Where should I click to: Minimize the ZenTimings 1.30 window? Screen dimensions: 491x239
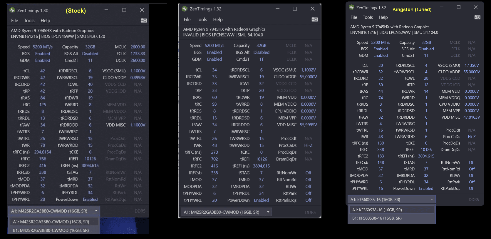coord(106,10)
